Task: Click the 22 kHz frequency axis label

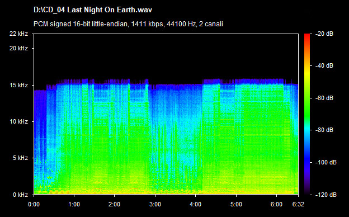Action: click(x=18, y=34)
